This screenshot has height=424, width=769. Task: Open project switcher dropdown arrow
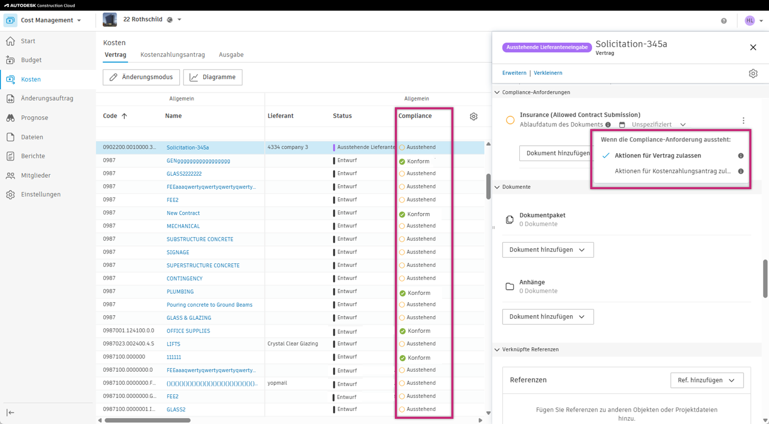[179, 20]
